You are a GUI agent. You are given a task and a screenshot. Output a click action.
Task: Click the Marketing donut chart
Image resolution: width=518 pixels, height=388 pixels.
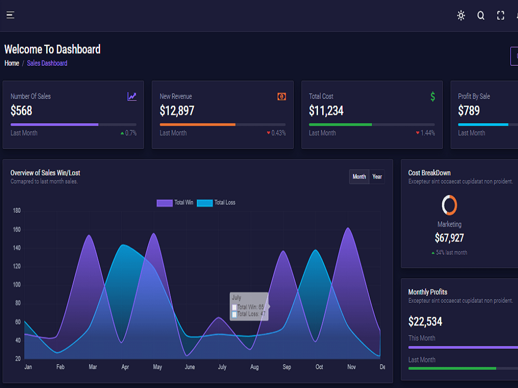[x=449, y=205]
